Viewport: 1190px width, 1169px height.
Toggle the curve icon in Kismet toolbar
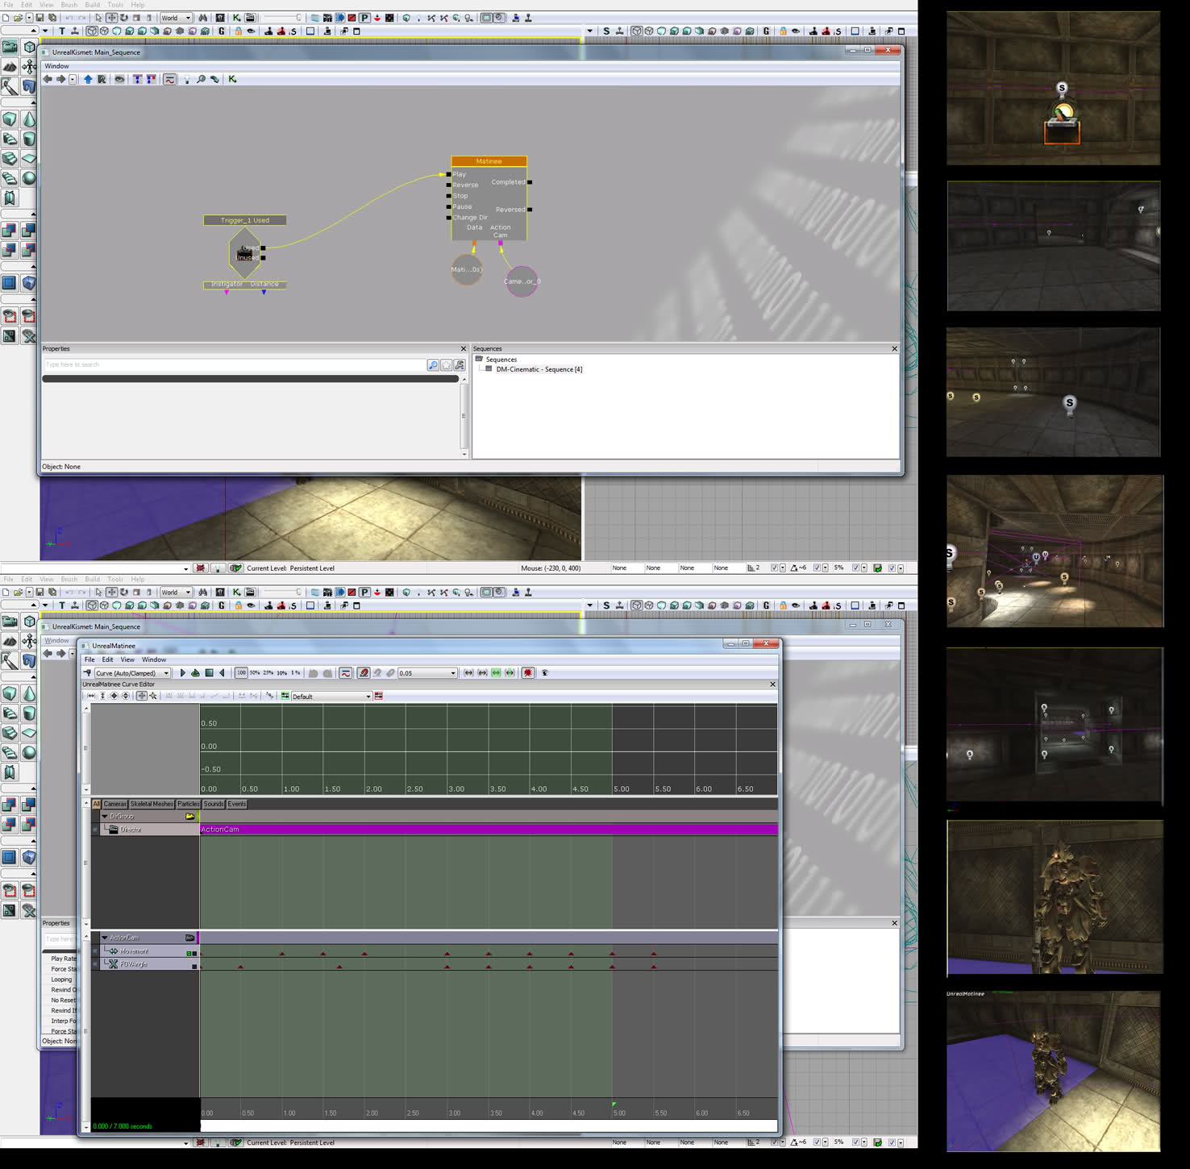(169, 79)
